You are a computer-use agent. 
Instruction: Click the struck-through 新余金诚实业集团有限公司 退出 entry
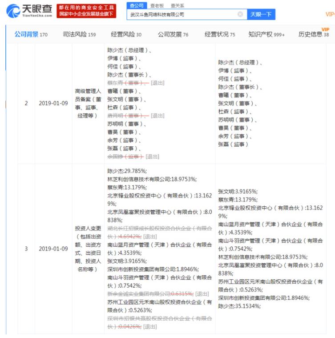(x=158, y=294)
